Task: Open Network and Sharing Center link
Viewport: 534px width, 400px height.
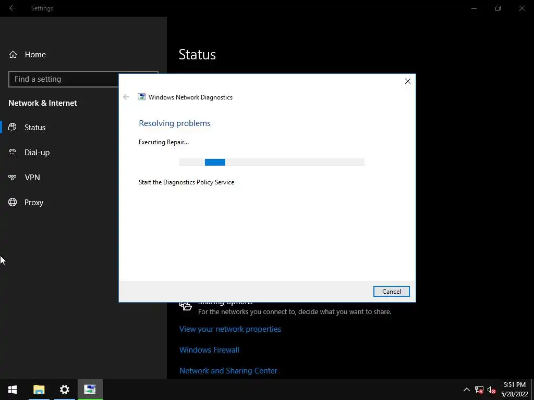Action: tap(228, 370)
